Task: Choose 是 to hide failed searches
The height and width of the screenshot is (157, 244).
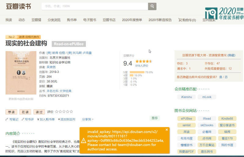Action: coord(221,77)
